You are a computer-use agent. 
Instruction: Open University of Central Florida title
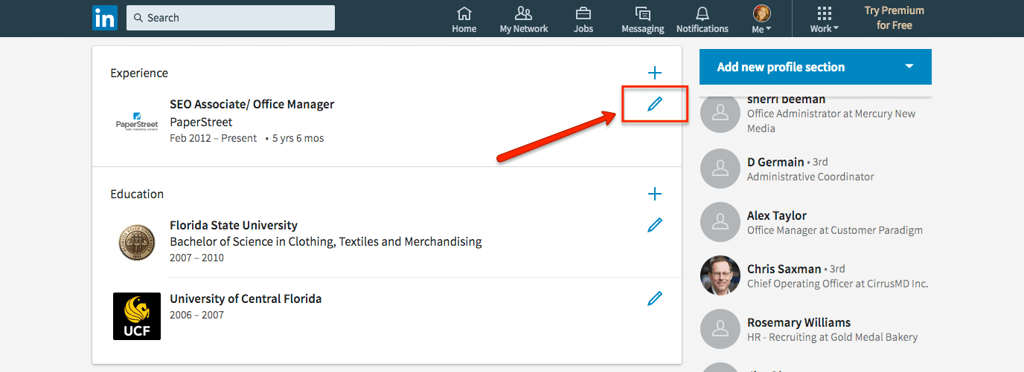246,299
